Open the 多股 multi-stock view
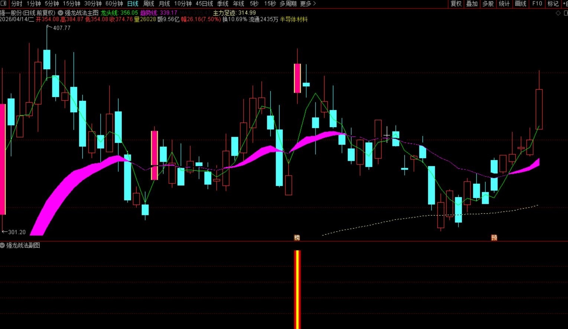 tap(488, 4)
